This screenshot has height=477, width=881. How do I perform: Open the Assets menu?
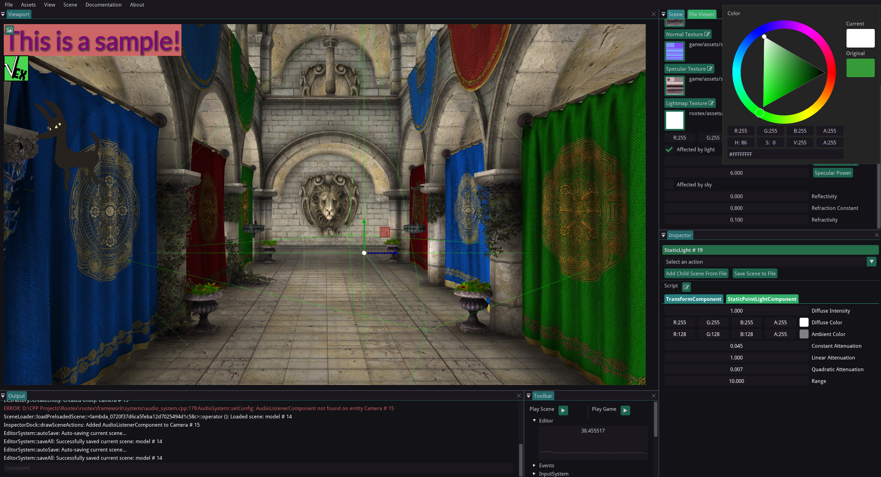(28, 5)
